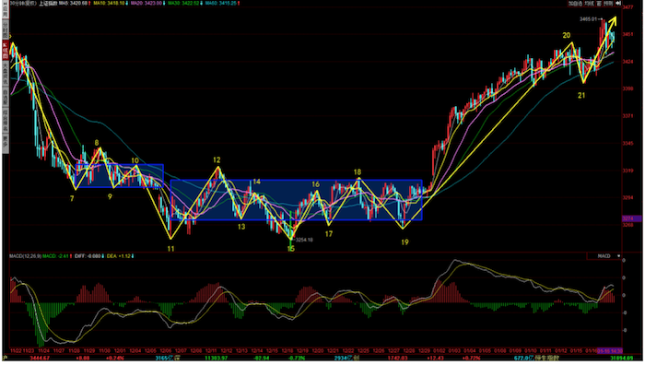Open the 大盘资讯 sidebar tab
The image size is (645, 365).
(x=6, y=73)
